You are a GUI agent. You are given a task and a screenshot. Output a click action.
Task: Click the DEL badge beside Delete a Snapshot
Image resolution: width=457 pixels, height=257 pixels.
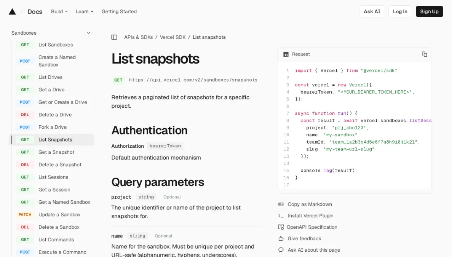pos(25,165)
